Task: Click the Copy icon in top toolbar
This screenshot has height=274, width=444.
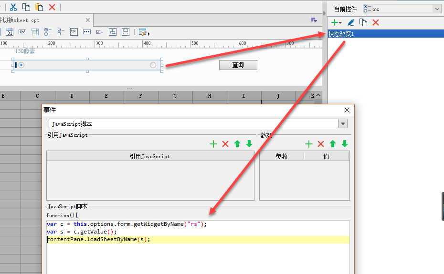Action: tap(26, 7)
